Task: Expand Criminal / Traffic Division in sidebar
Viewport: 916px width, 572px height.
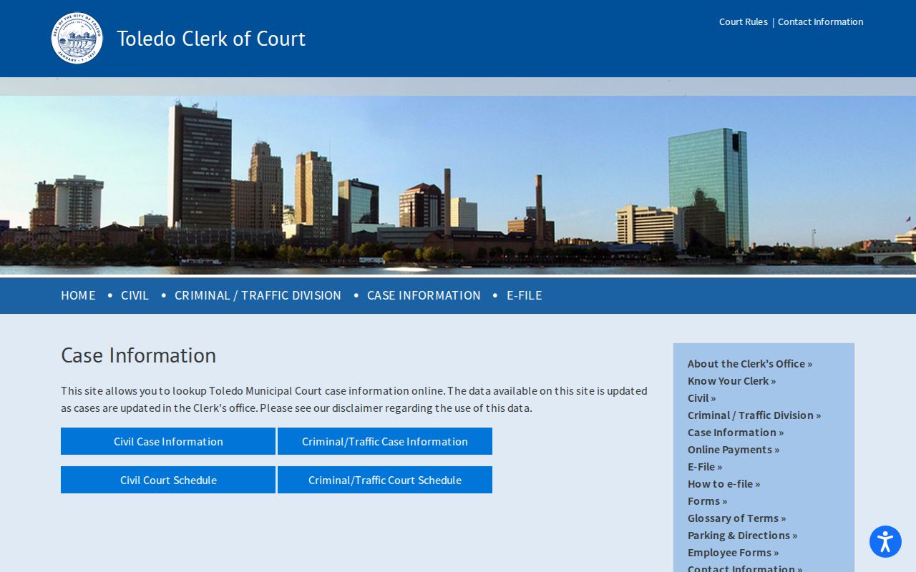Action: pyautogui.click(x=754, y=415)
